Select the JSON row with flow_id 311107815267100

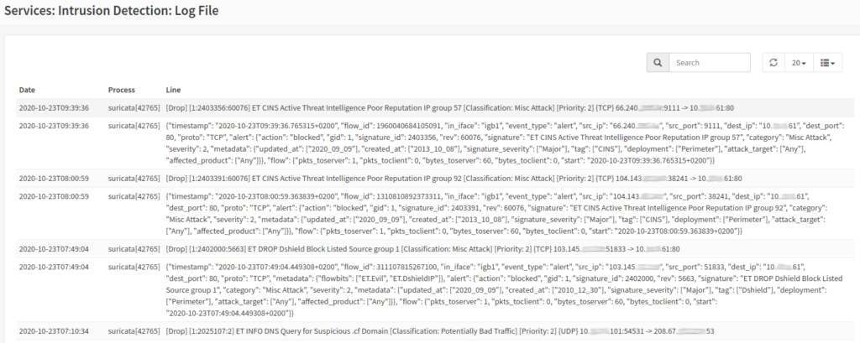(x=434, y=290)
